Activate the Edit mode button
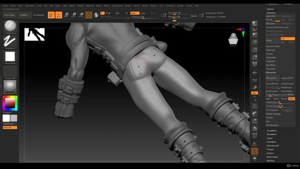Screen dimensions: 300x169 click(51, 15)
